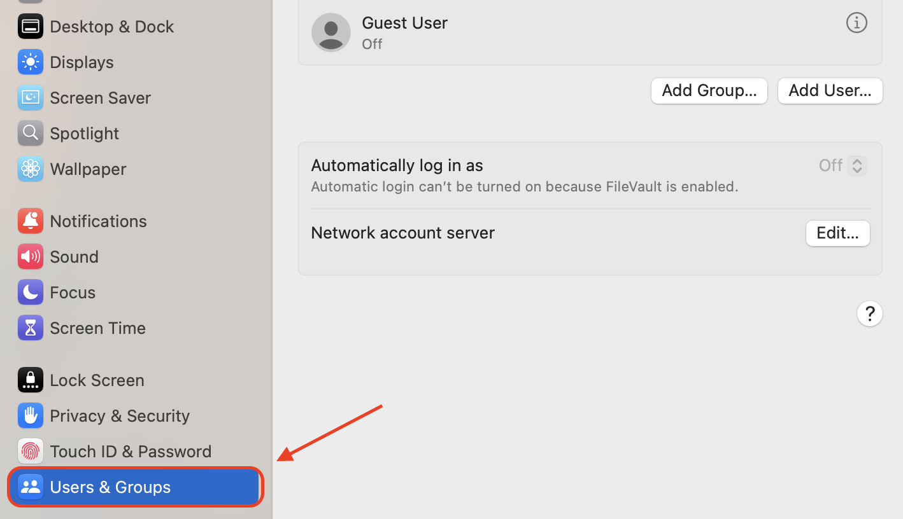Click Add User button

tap(830, 91)
